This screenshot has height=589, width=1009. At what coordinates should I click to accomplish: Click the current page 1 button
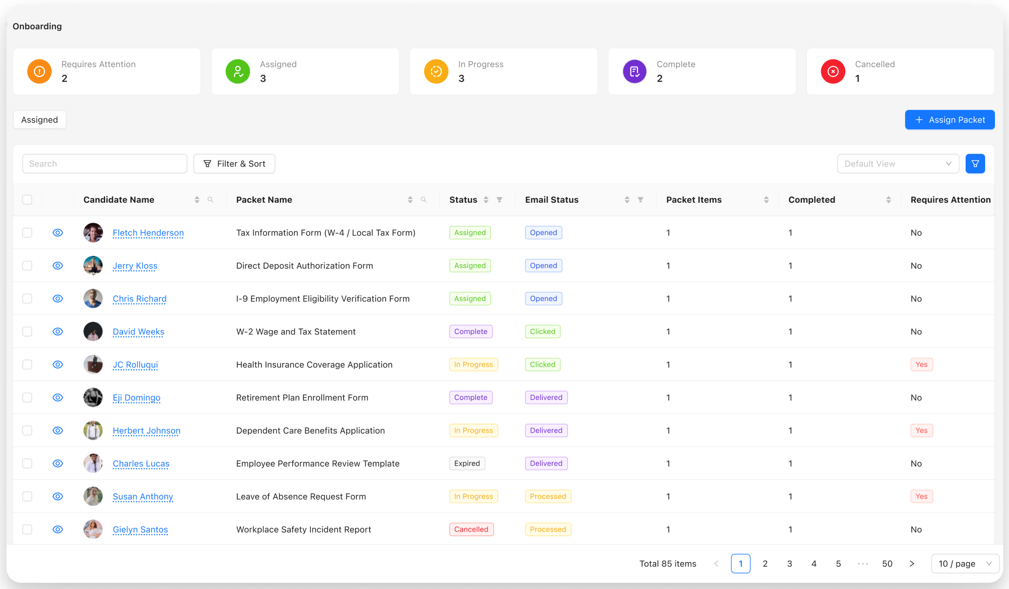click(741, 564)
